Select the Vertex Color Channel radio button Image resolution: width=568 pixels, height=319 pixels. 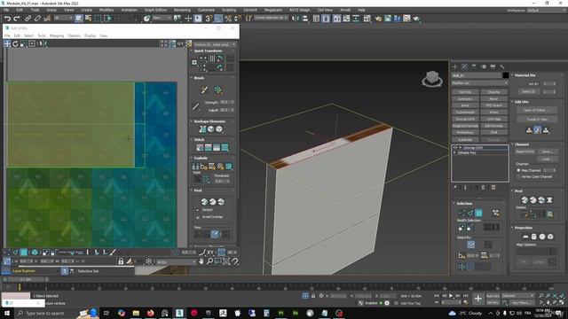(518, 176)
